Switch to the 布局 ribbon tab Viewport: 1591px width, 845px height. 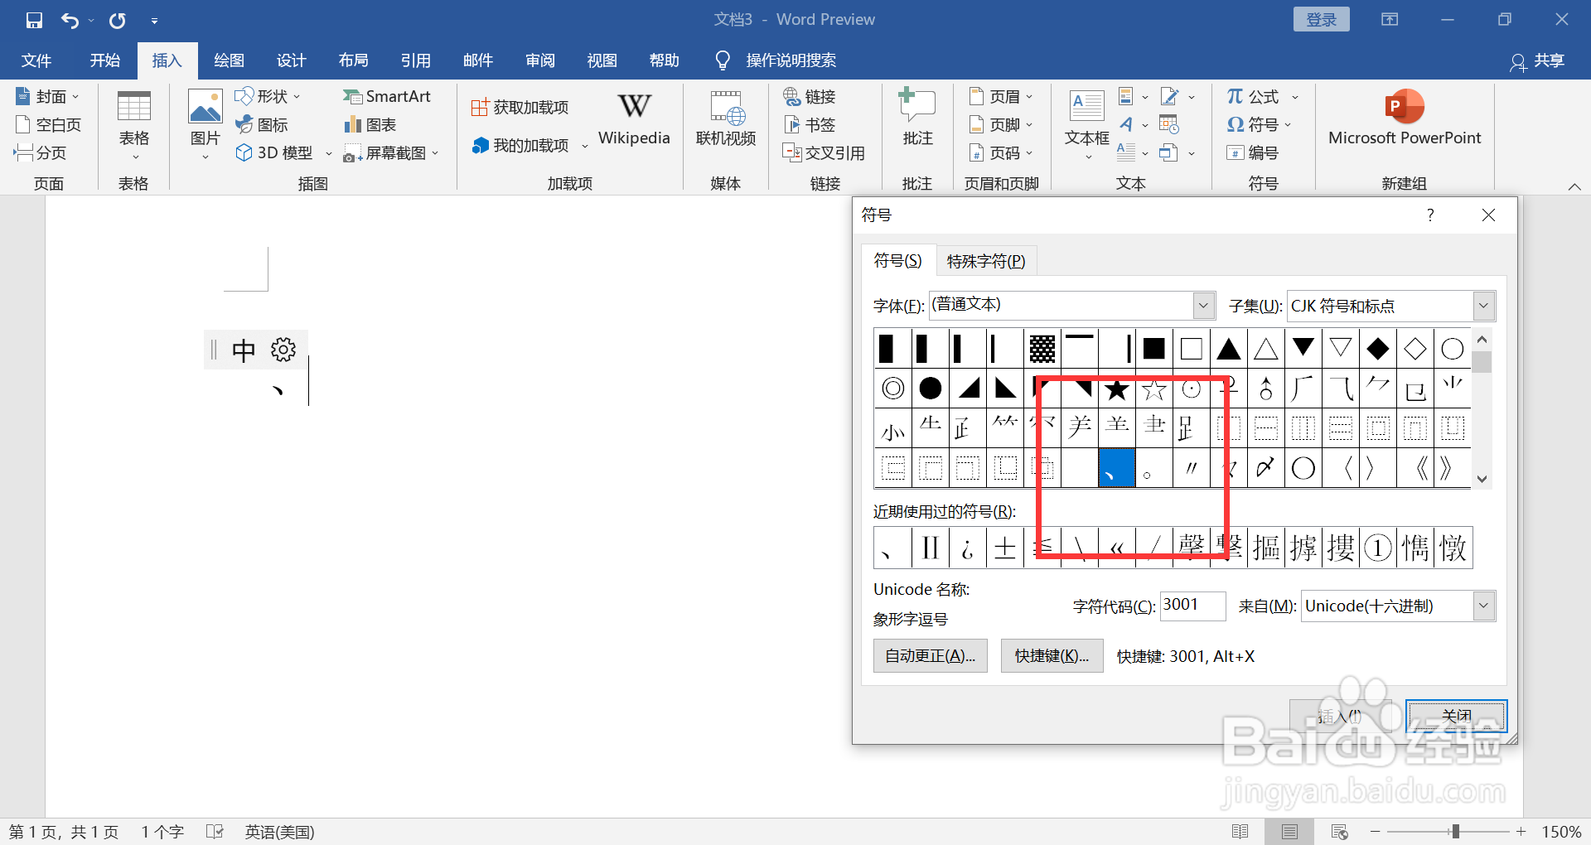[x=354, y=60]
